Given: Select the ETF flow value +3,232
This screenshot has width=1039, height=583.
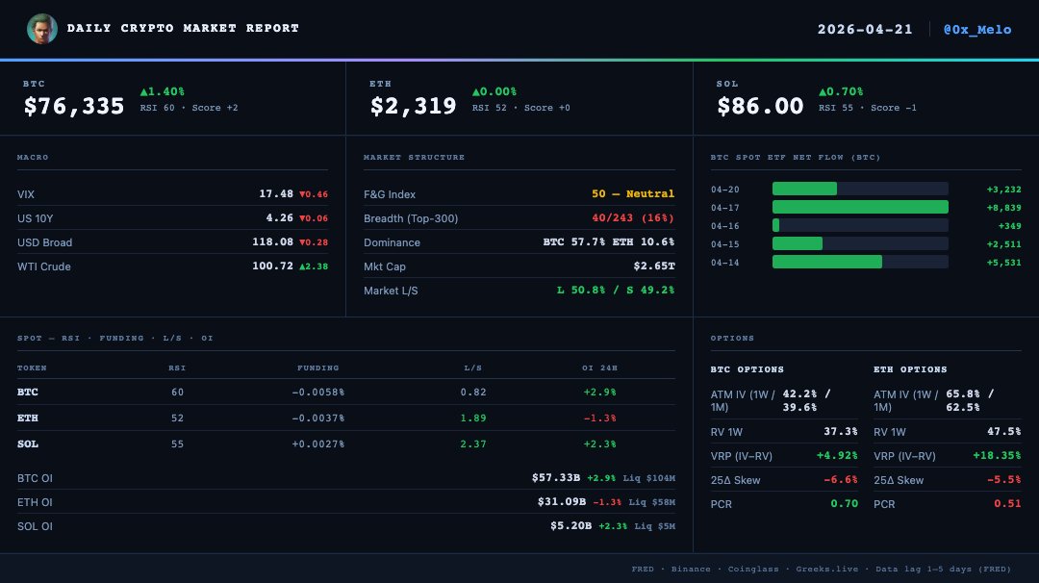Looking at the screenshot, I should click(x=1003, y=190).
